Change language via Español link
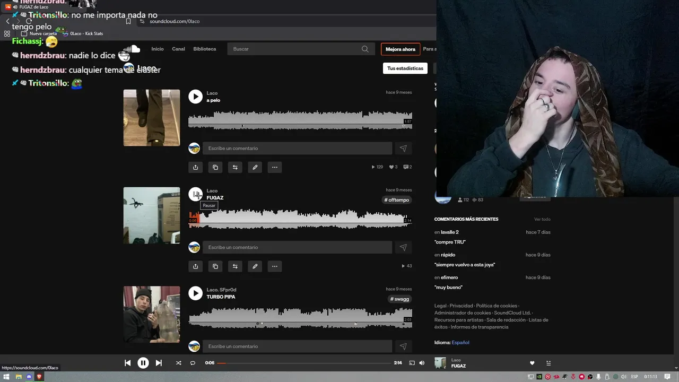Screen dimensions: 679x382 [x=460, y=343]
